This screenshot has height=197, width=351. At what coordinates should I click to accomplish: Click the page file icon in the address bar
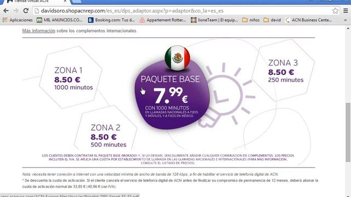pos(37,11)
